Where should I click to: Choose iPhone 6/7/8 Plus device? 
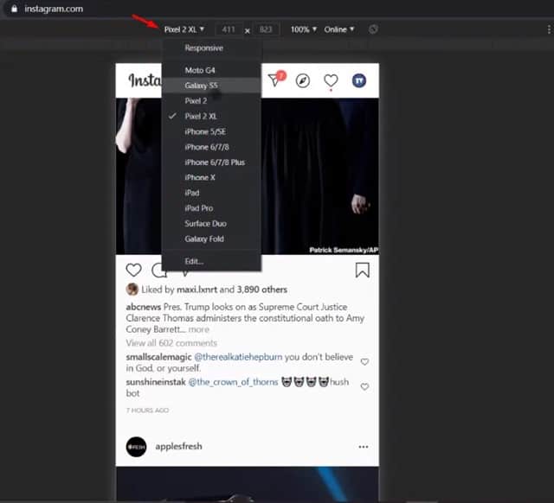[x=211, y=162]
